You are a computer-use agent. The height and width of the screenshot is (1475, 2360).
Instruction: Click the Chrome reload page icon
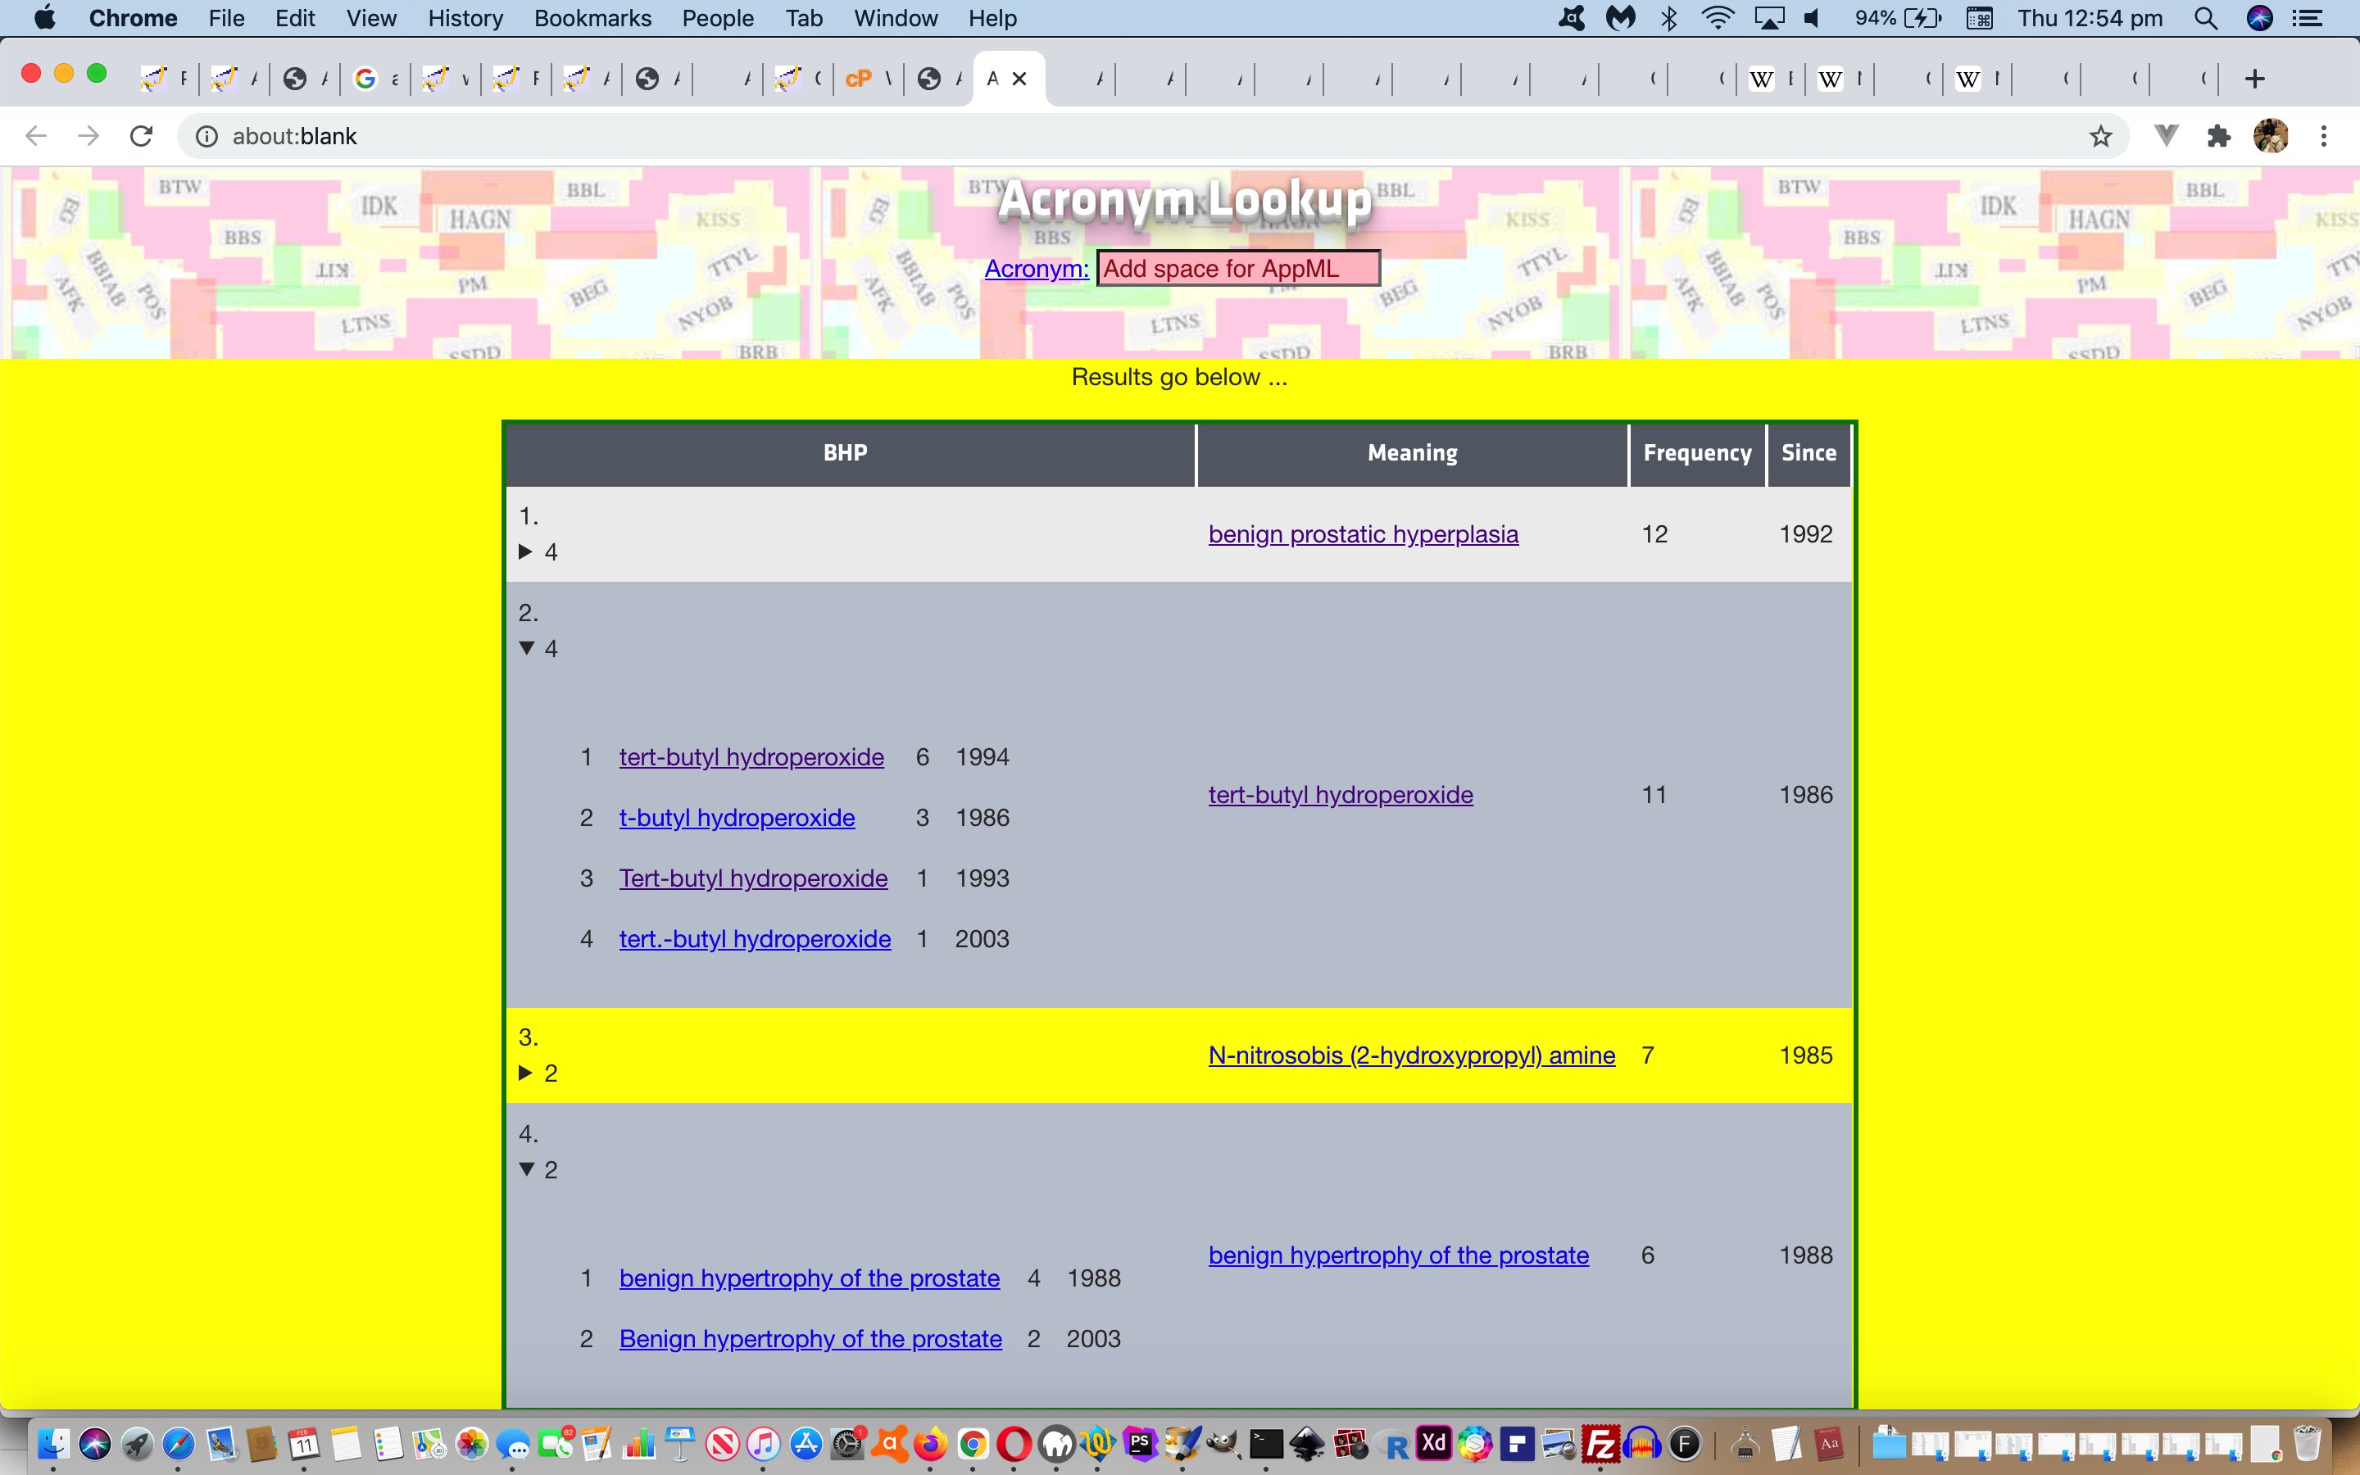pos(141,136)
